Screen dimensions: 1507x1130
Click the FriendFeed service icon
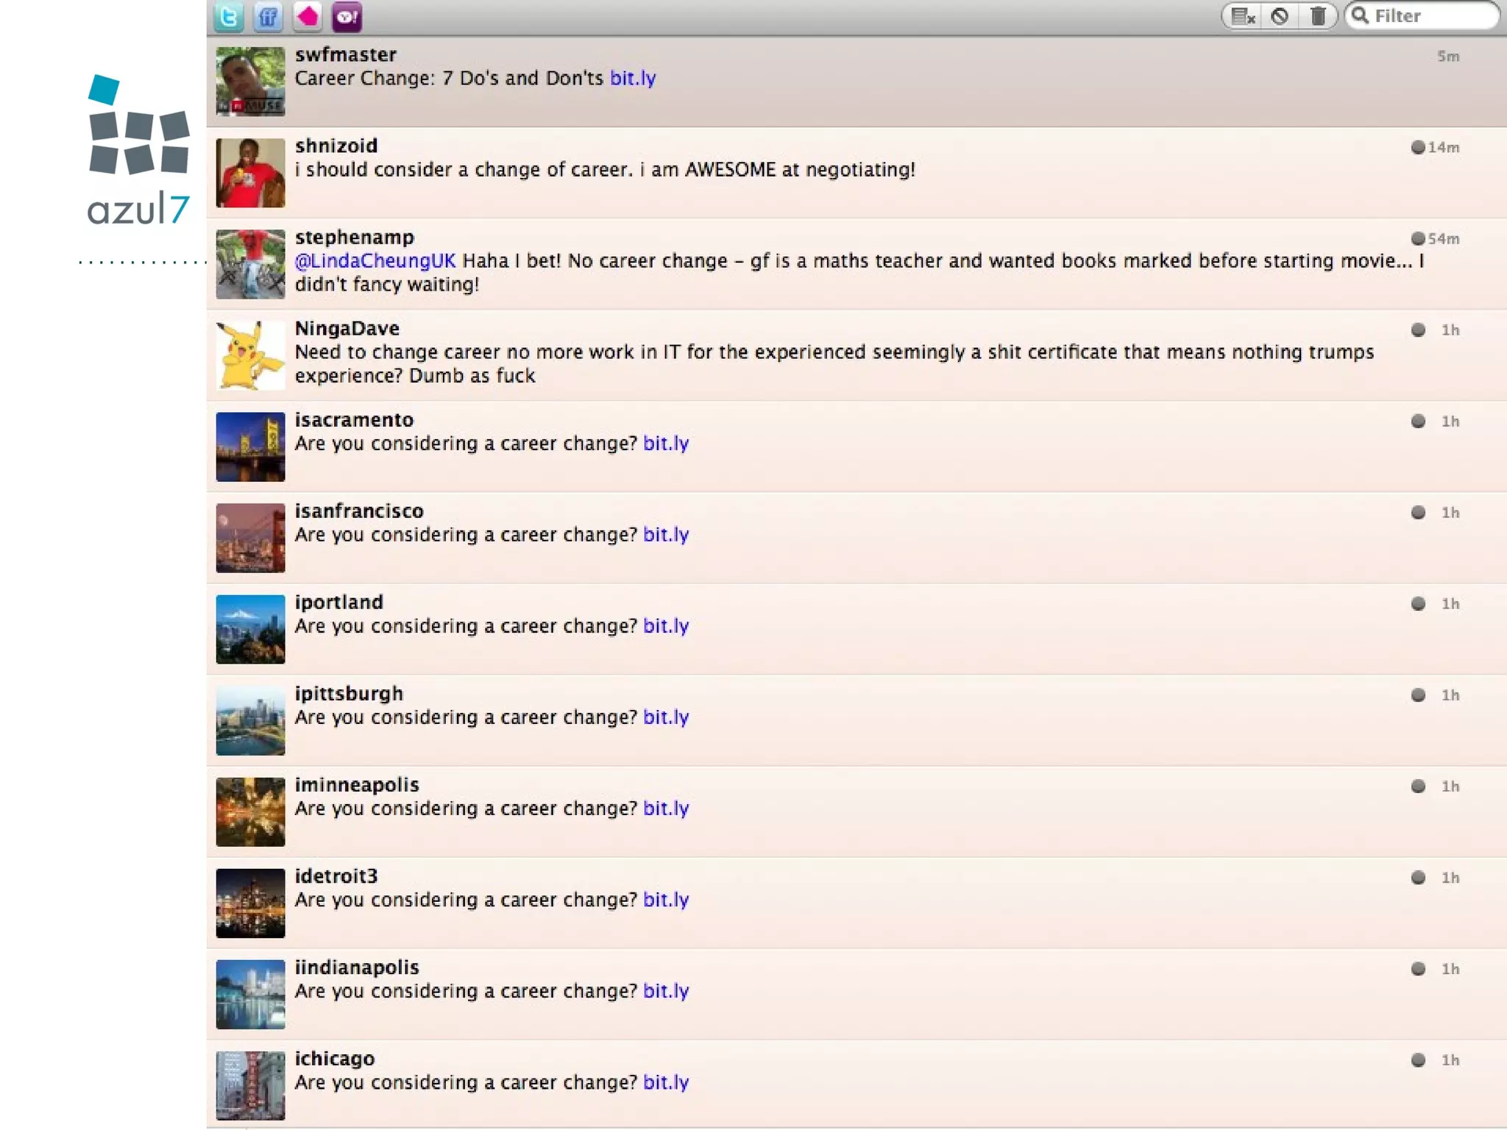click(x=269, y=16)
